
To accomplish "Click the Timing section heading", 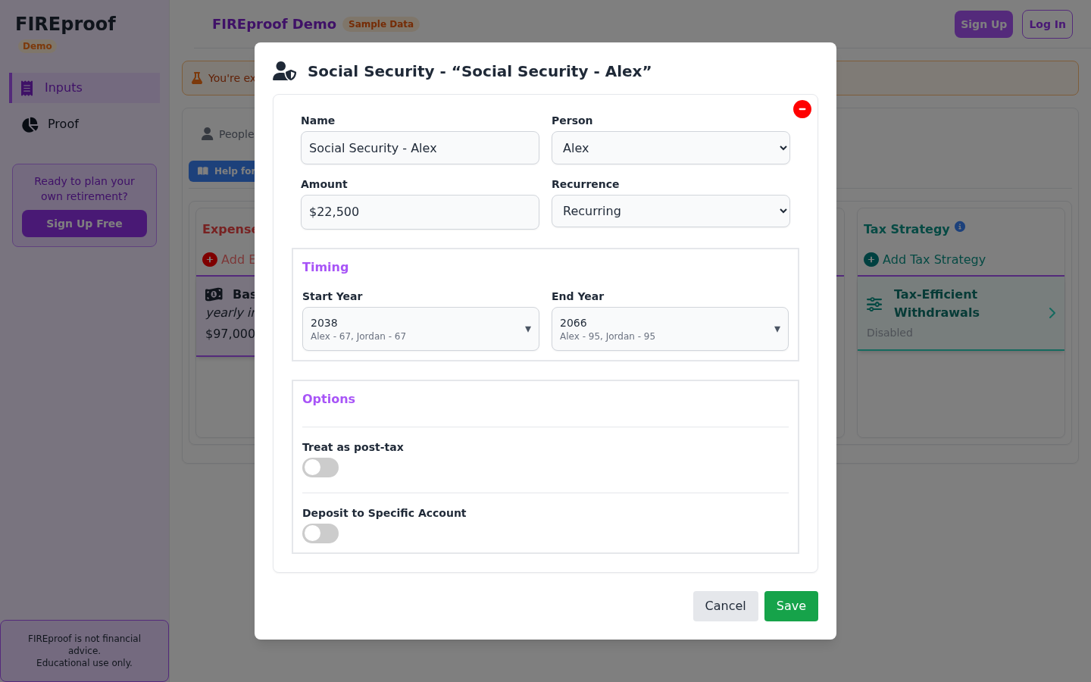I will coord(325,267).
